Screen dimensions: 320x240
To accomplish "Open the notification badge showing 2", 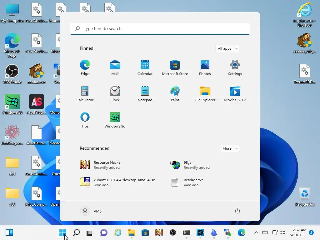I will click(x=311, y=232).
